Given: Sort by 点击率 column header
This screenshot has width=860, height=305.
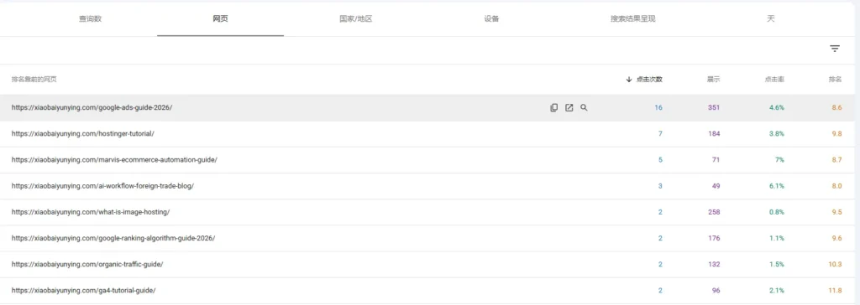Looking at the screenshot, I should [774, 80].
